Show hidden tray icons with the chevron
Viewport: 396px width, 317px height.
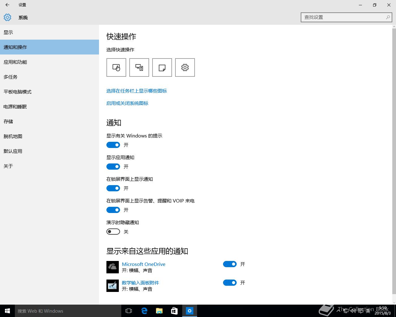click(x=339, y=311)
